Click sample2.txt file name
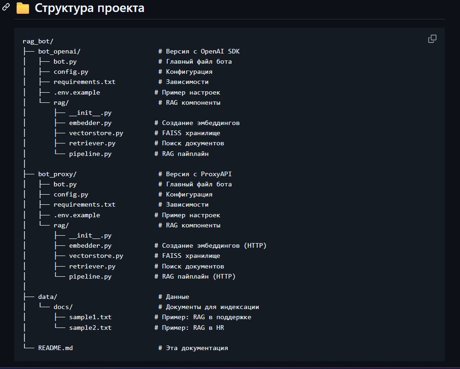 [x=90, y=327]
